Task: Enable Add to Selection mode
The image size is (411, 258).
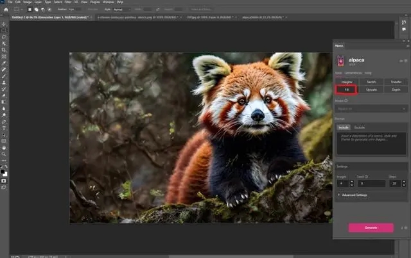Action: (36, 10)
